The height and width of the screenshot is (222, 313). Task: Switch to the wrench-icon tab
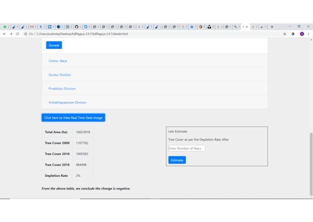click(x=236, y=27)
